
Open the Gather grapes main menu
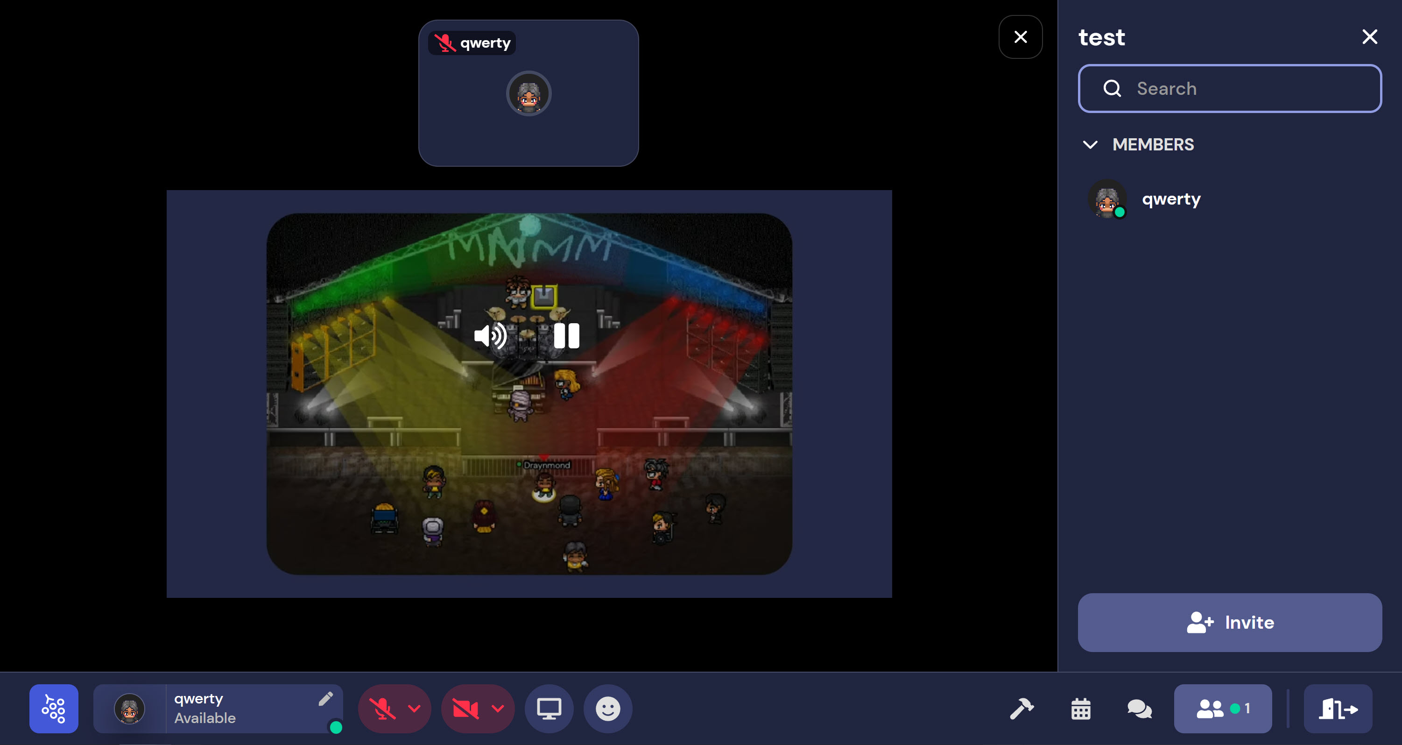[53, 709]
